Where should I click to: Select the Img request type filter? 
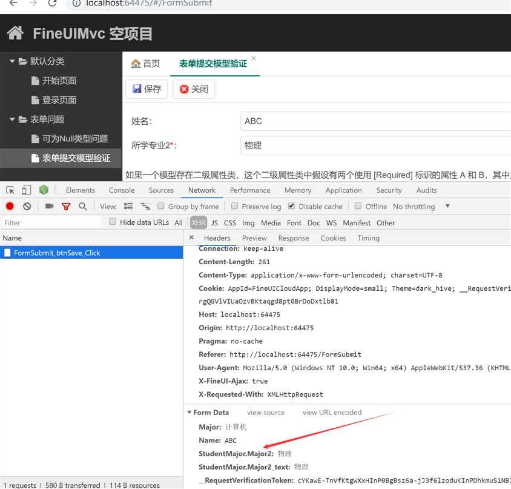[248, 223]
